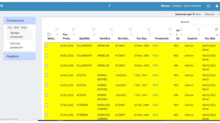
Task: Sort by Nro.Doc. column sort arrows
Action: (x=130, y=29)
